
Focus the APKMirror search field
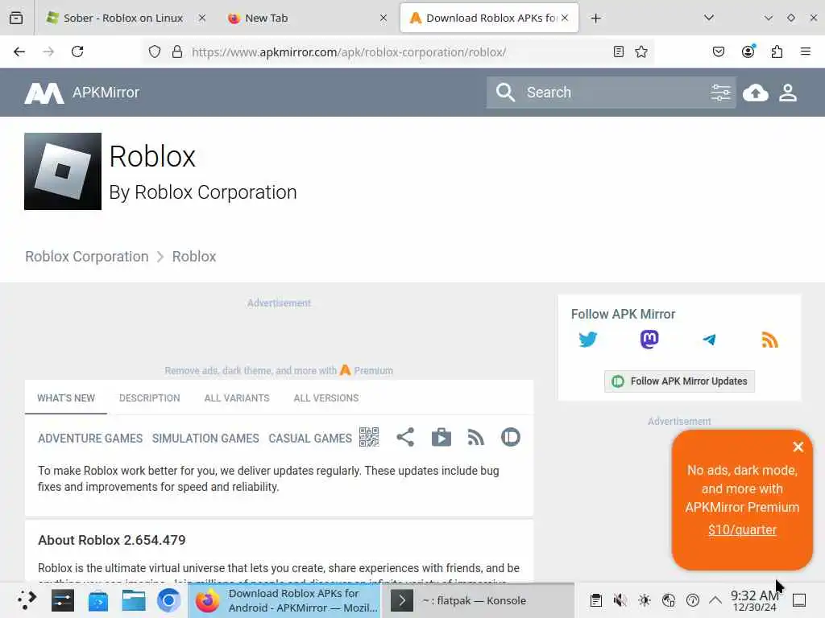611,93
